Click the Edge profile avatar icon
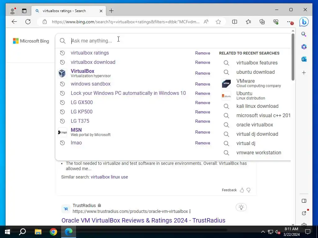 (13, 11)
